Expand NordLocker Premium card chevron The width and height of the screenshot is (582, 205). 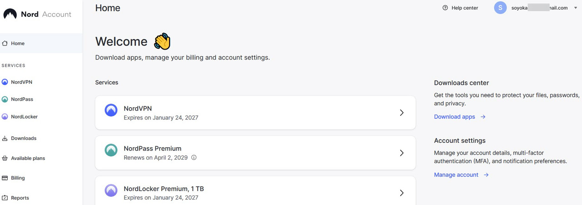point(401,193)
